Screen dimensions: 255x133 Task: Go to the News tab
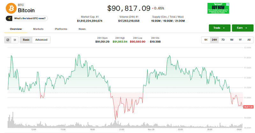pyautogui.click(x=82, y=29)
